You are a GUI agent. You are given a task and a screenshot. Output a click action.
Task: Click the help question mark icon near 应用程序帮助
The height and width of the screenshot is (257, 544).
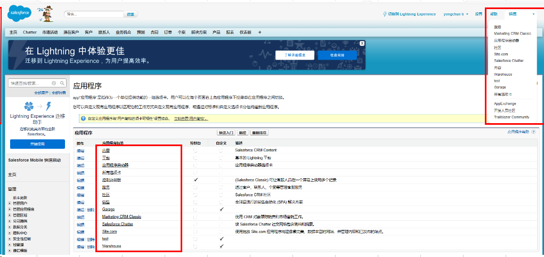pos(533,132)
